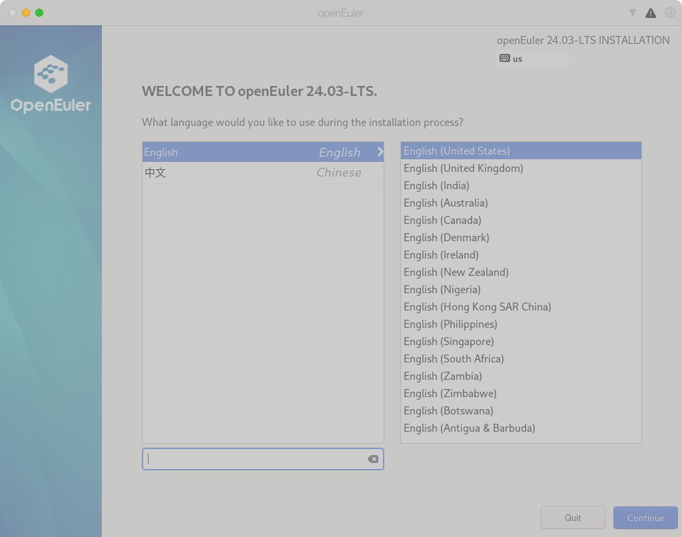Select English (Canada) locale
Screen dimensions: 682x537
[442, 221]
